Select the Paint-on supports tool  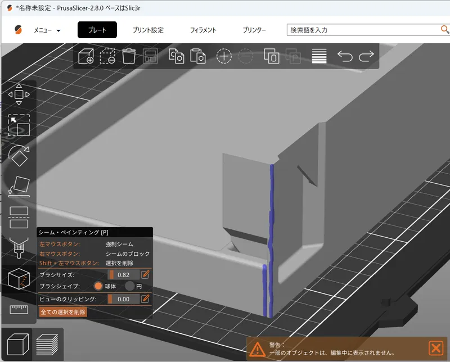pyautogui.click(x=19, y=247)
